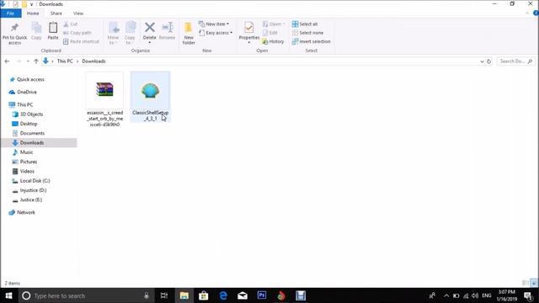Click Cut in Clipboard group

click(x=71, y=24)
